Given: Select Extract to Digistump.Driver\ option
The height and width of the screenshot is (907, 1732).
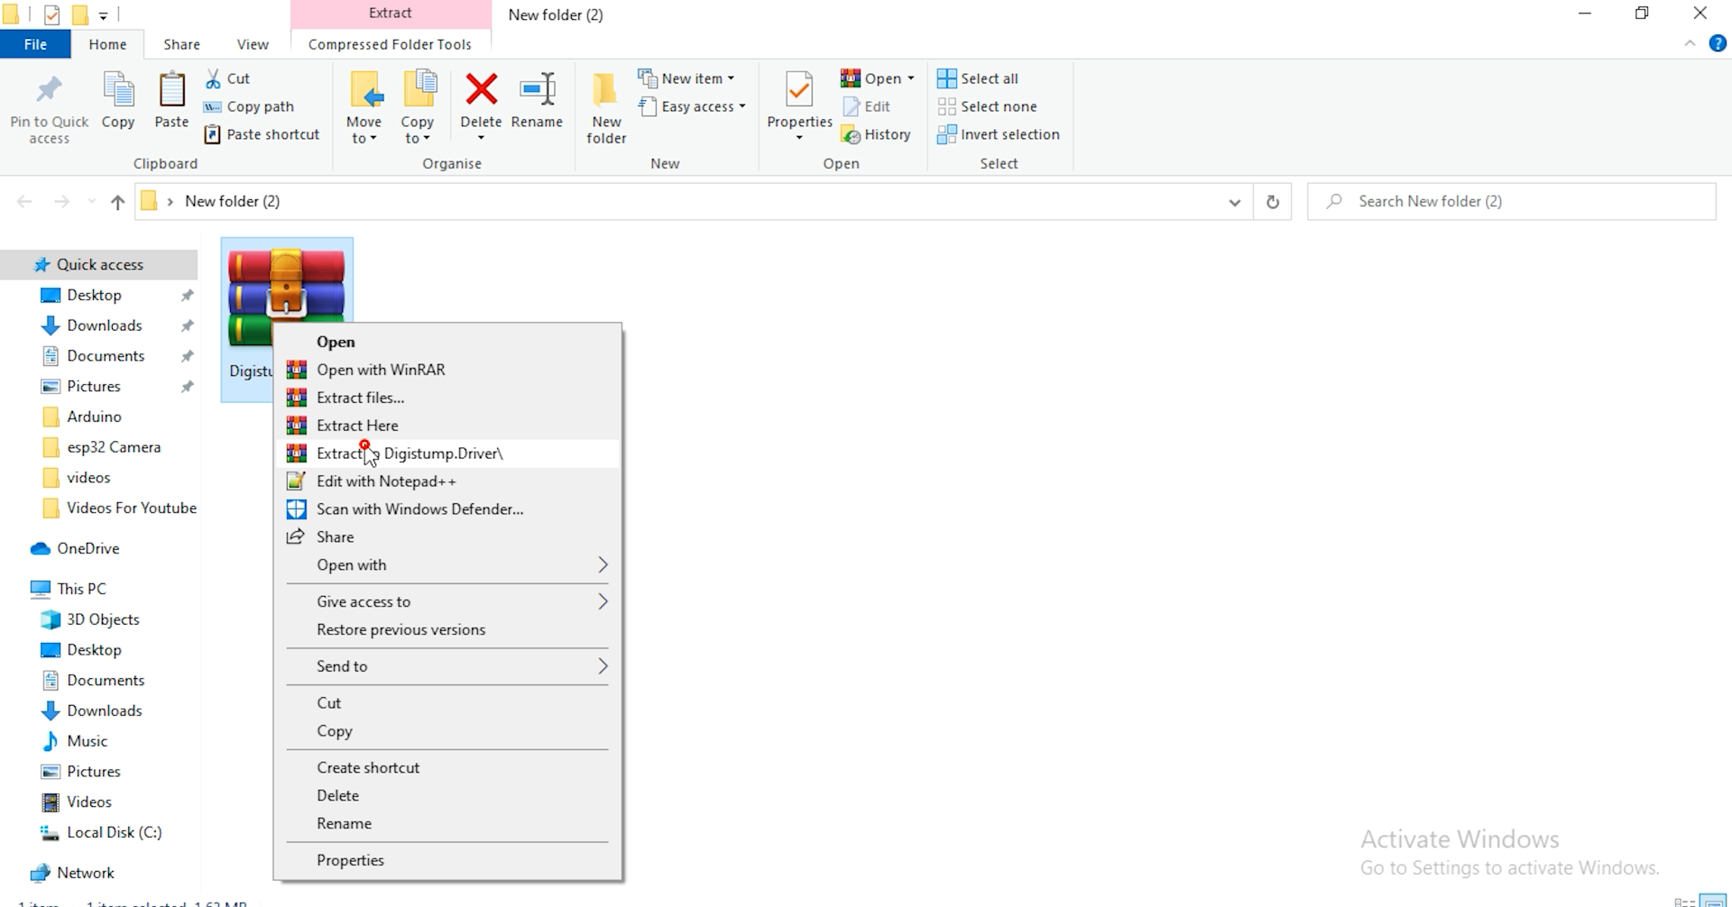Looking at the screenshot, I should (x=447, y=453).
